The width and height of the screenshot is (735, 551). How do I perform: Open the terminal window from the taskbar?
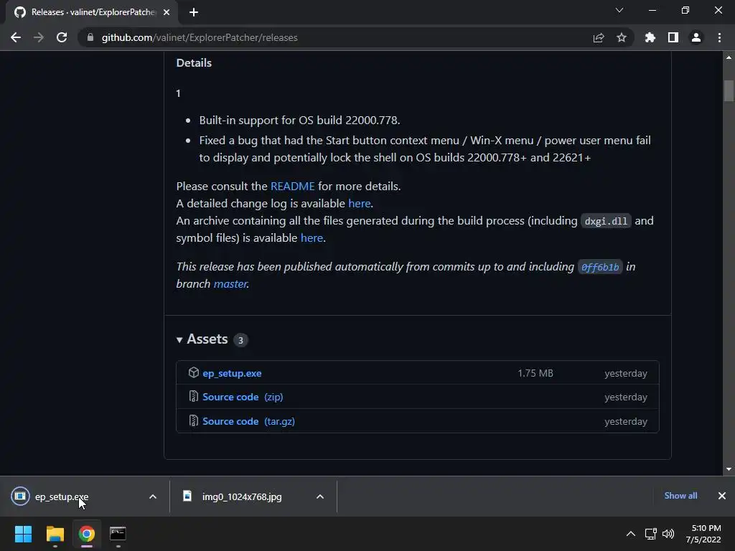coord(118,534)
